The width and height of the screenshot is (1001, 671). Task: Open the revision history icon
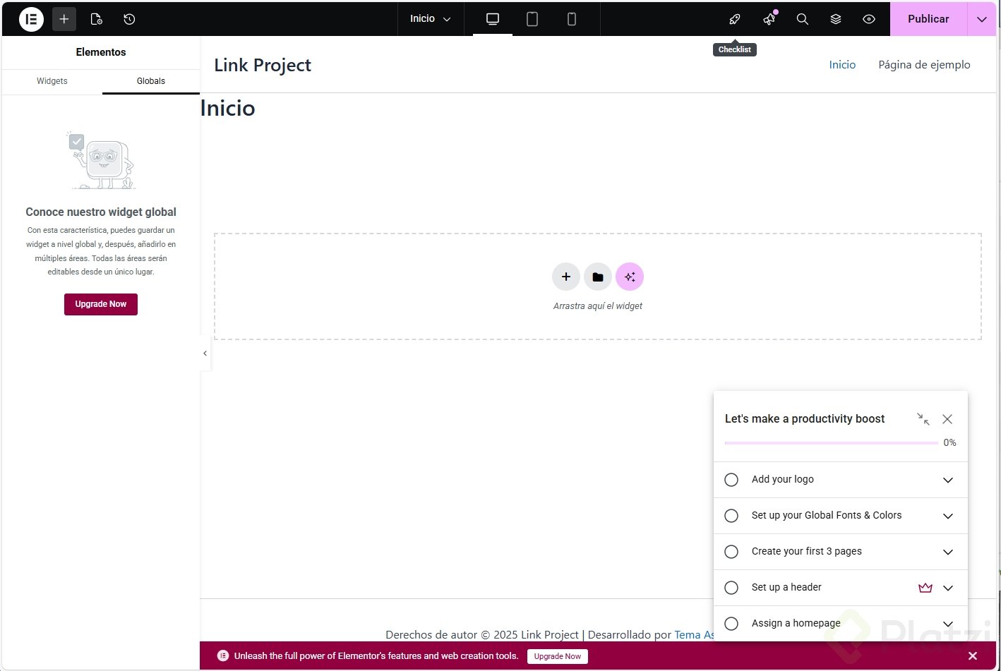coord(129,19)
